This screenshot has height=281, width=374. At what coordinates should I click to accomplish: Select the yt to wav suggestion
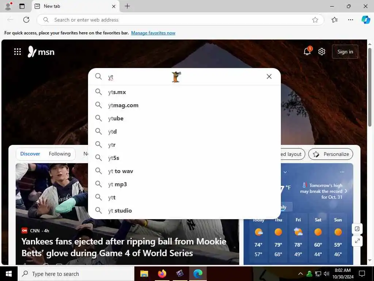(184, 171)
